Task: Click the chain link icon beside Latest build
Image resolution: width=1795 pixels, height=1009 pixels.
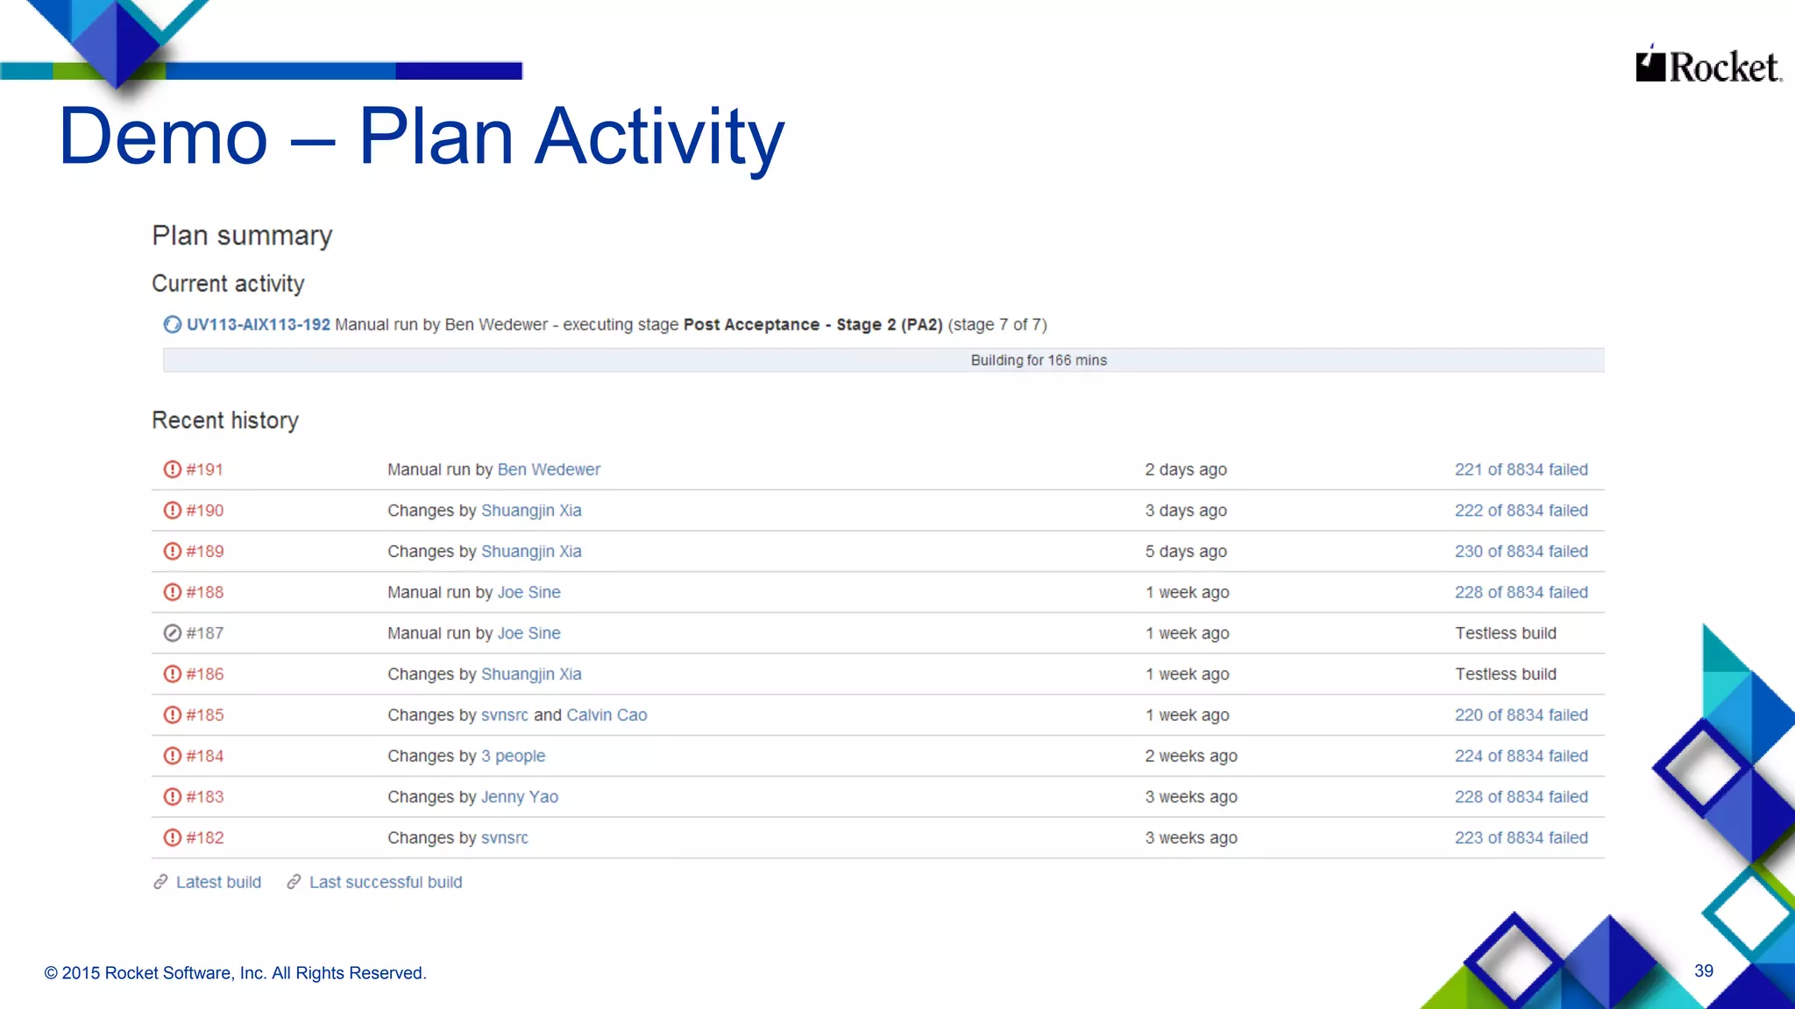Action: tap(160, 882)
